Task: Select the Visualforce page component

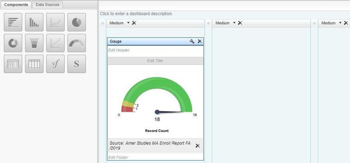Action: (55, 64)
